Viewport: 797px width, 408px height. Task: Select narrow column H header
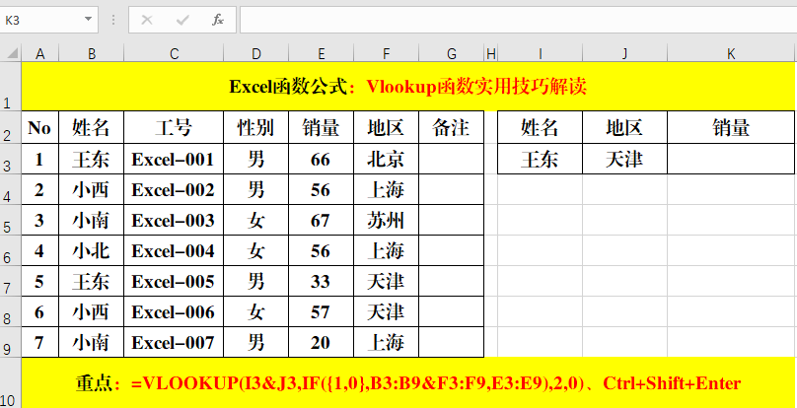pyautogui.click(x=491, y=53)
